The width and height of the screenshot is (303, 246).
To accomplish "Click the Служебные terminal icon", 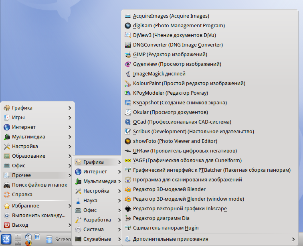I will click(78, 239).
